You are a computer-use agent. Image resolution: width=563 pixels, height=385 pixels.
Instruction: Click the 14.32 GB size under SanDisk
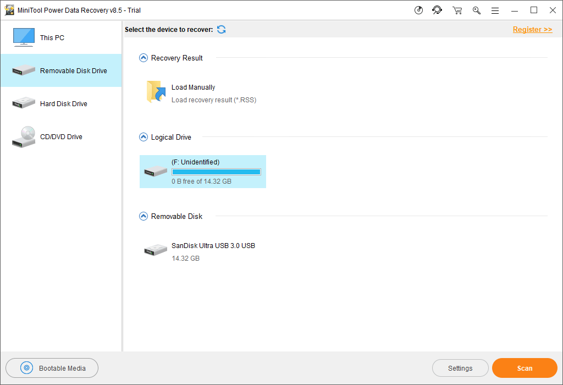coord(186,258)
